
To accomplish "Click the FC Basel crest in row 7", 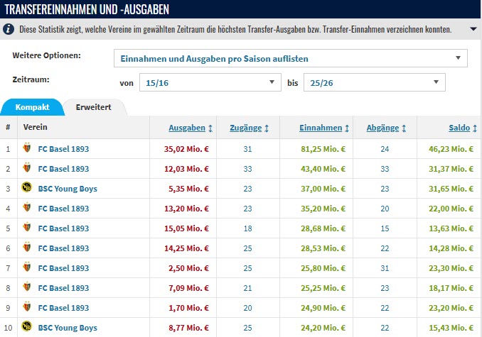I will tap(28, 268).
